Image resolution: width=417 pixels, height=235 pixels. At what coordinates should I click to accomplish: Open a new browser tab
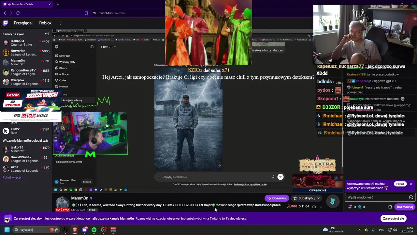58,4
